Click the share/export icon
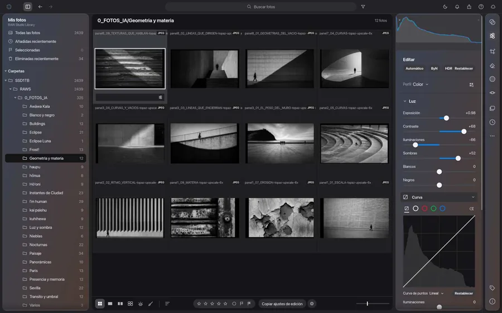The height and width of the screenshot is (313, 502). point(469,6)
